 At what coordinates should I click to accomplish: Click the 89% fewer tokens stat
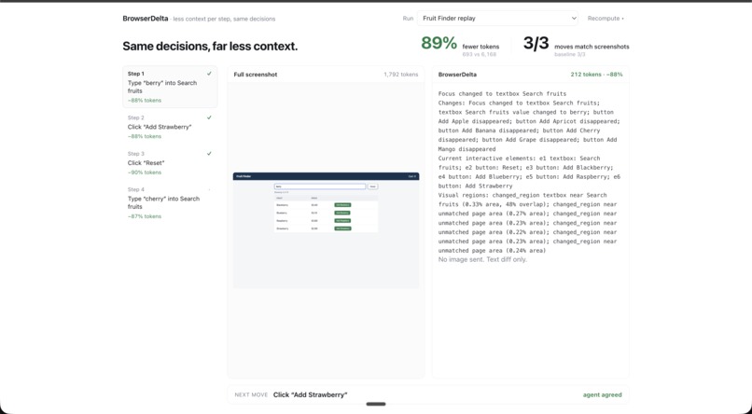click(x=460, y=46)
